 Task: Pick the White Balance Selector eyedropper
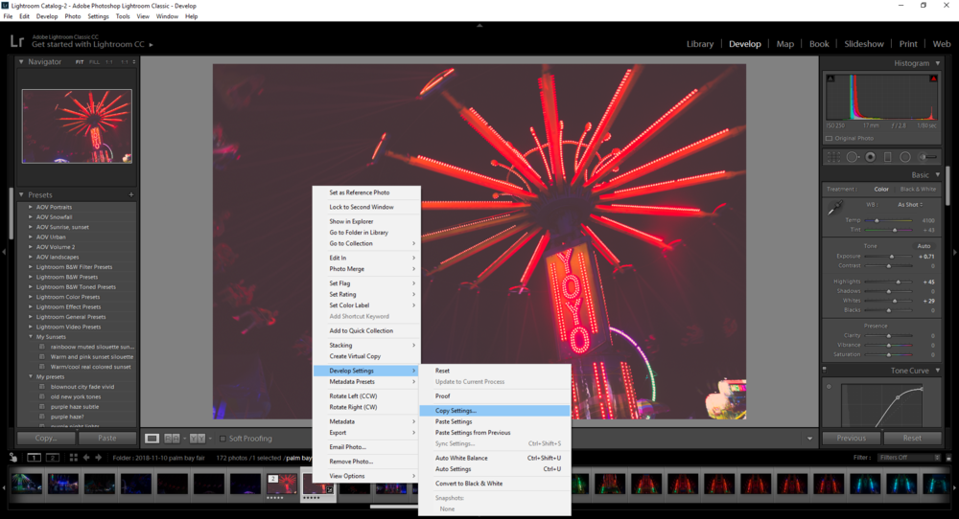pos(835,208)
